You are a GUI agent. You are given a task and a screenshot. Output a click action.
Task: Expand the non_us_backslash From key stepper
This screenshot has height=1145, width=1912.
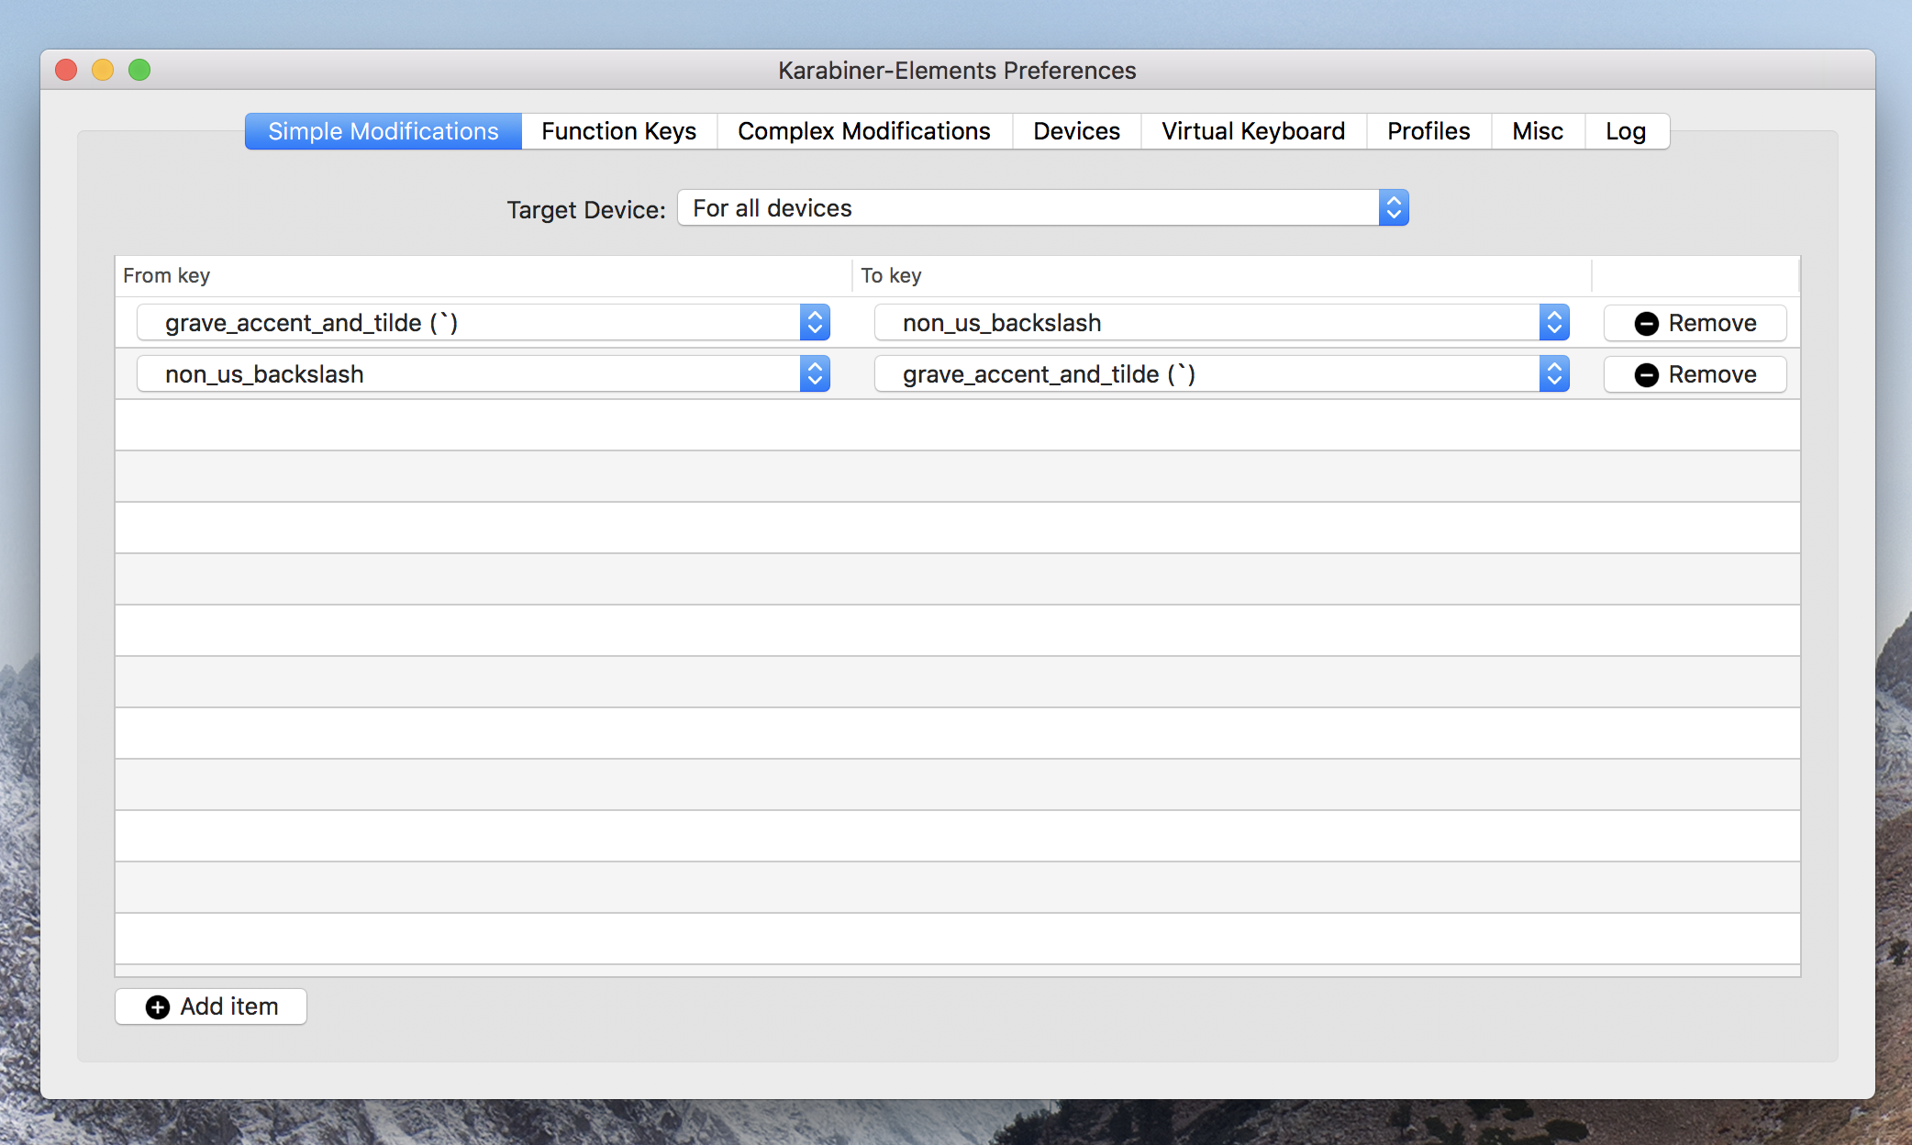tap(817, 375)
